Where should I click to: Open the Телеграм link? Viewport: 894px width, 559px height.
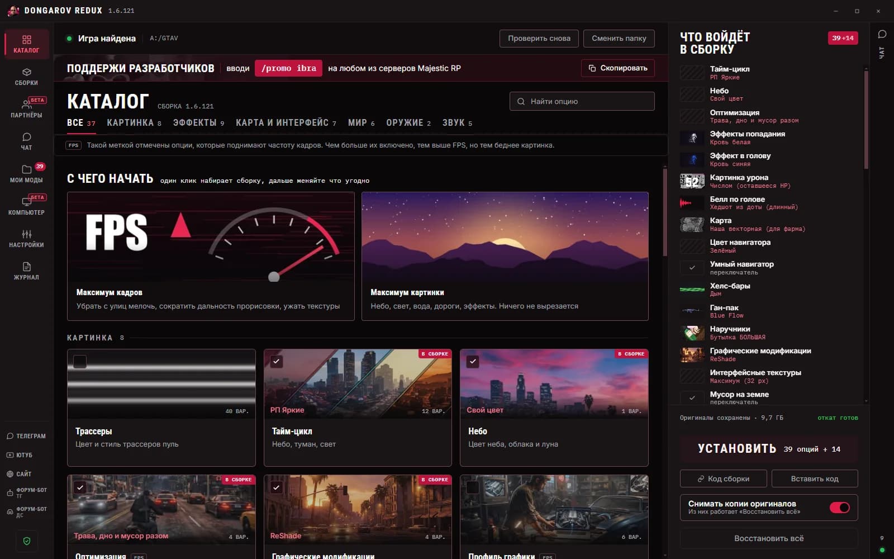coord(26,436)
